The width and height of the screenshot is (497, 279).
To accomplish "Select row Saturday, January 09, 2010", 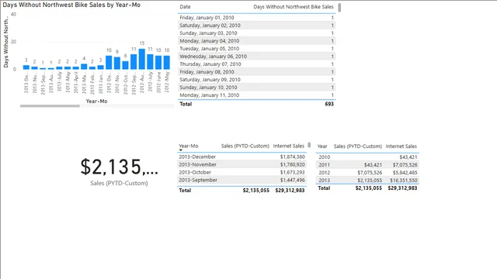I will 256,80.
